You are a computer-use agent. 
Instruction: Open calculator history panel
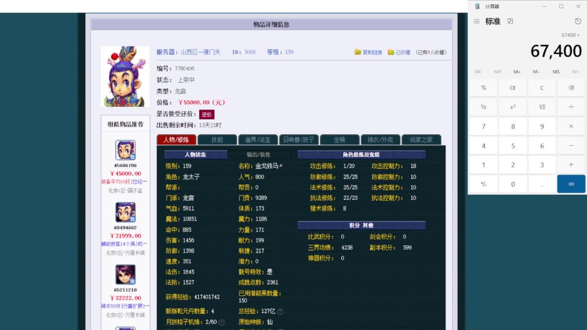click(577, 21)
